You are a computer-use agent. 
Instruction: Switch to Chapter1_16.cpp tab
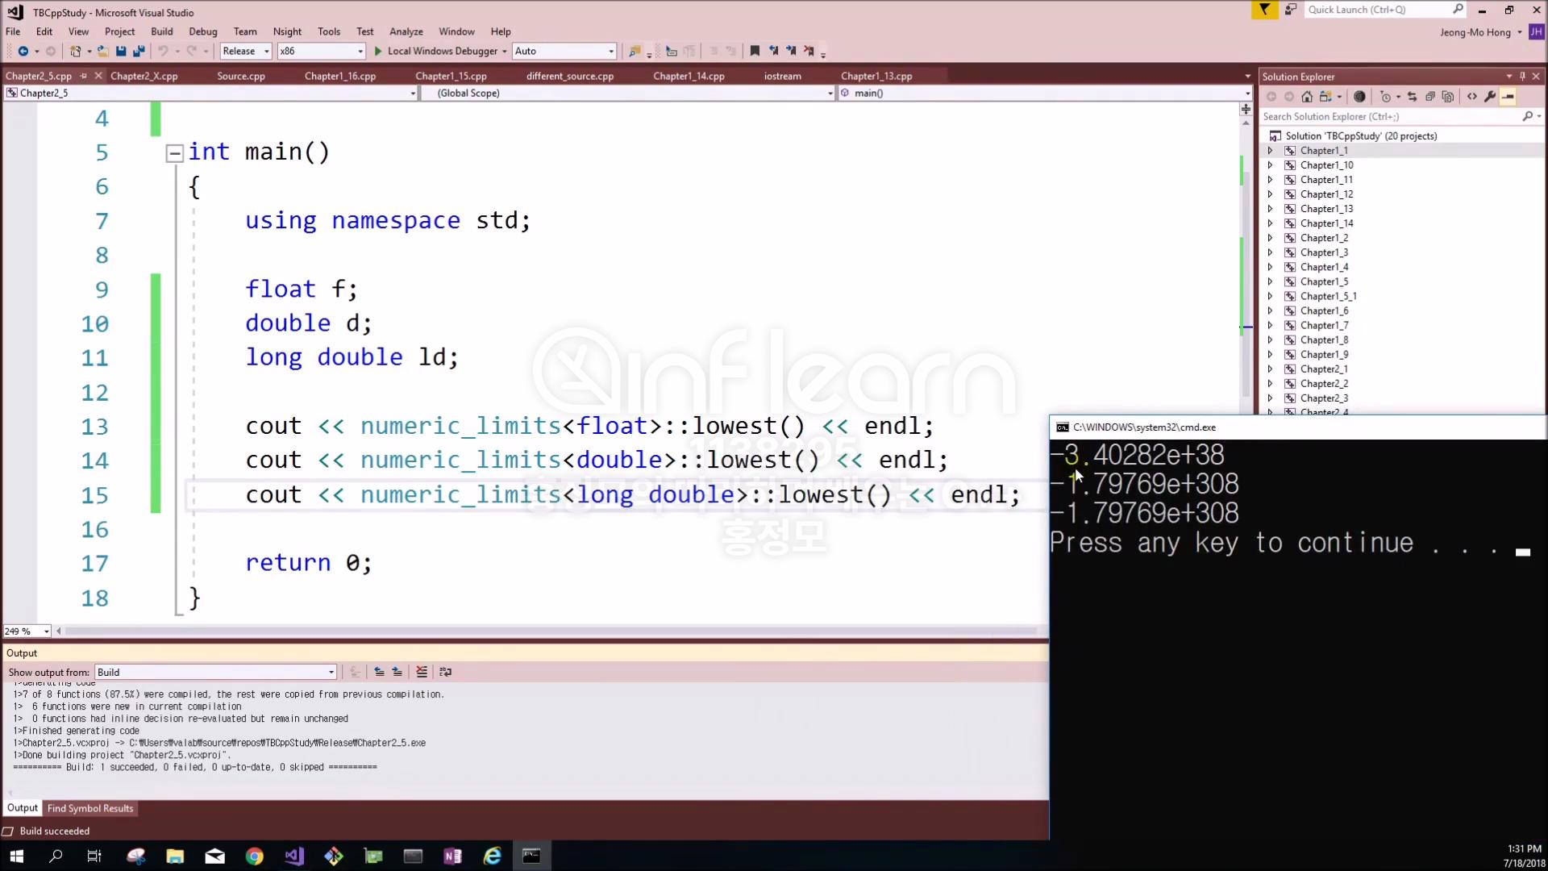tap(339, 76)
